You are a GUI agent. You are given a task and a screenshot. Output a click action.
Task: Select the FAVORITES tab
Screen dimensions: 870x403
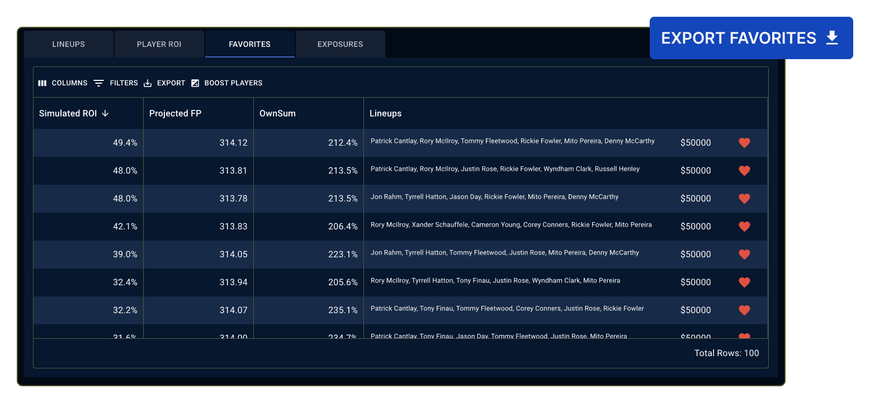[x=249, y=44]
